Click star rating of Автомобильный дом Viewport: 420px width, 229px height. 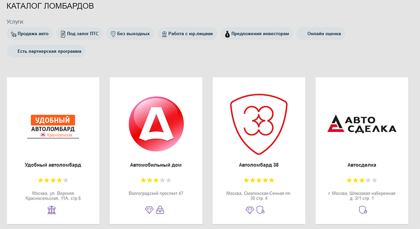(156, 180)
